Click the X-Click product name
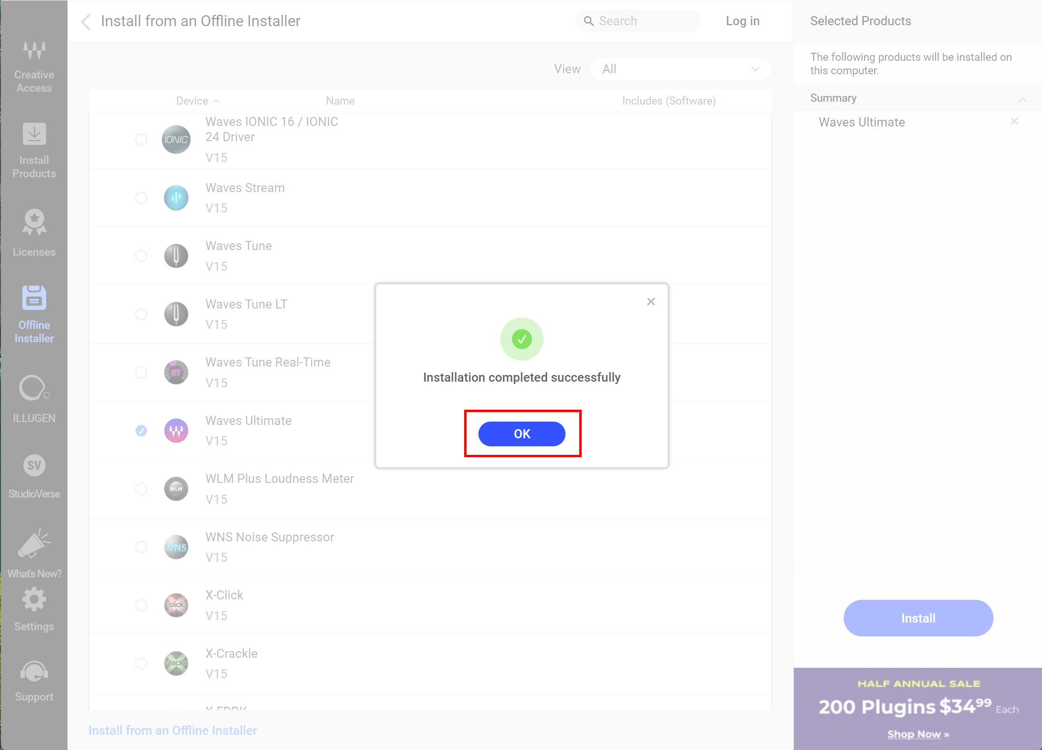1042x750 pixels. pyautogui.click(x=224, y=595)
